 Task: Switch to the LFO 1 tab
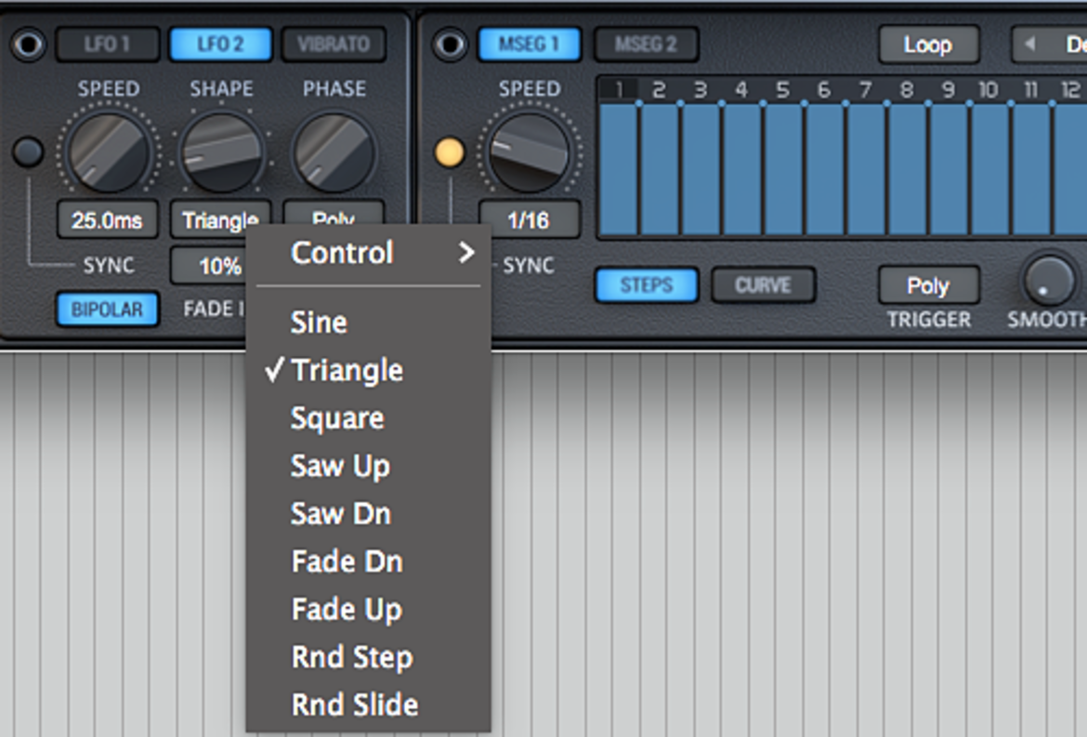pyautogui.click(x=108, y=45)
